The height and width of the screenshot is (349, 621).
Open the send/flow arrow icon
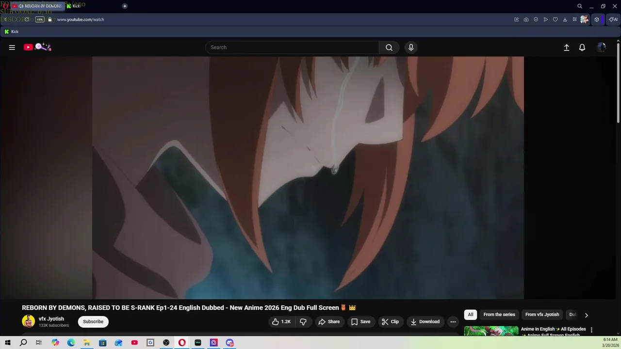(546, 19)
